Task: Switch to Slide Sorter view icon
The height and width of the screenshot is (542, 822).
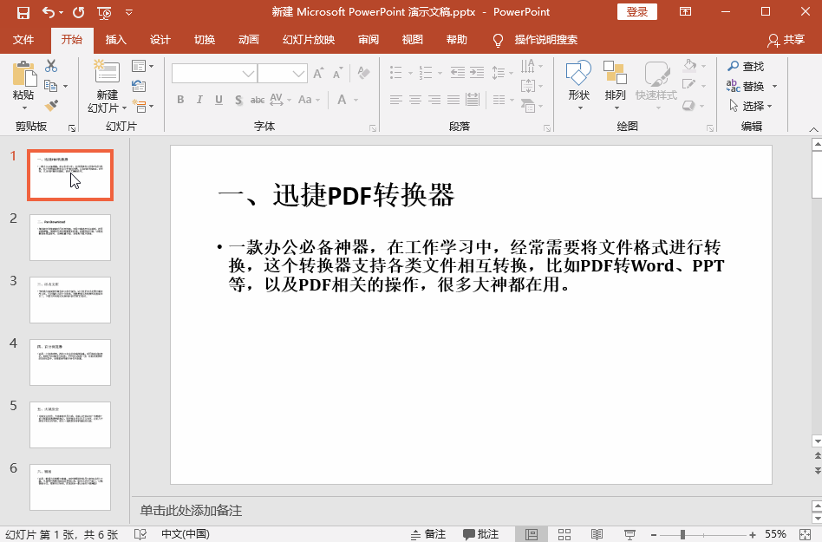Action: 564,533
